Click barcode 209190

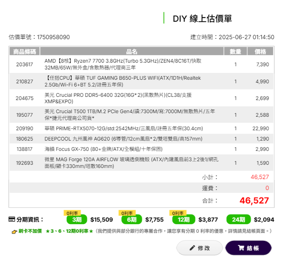coord(25,128)
